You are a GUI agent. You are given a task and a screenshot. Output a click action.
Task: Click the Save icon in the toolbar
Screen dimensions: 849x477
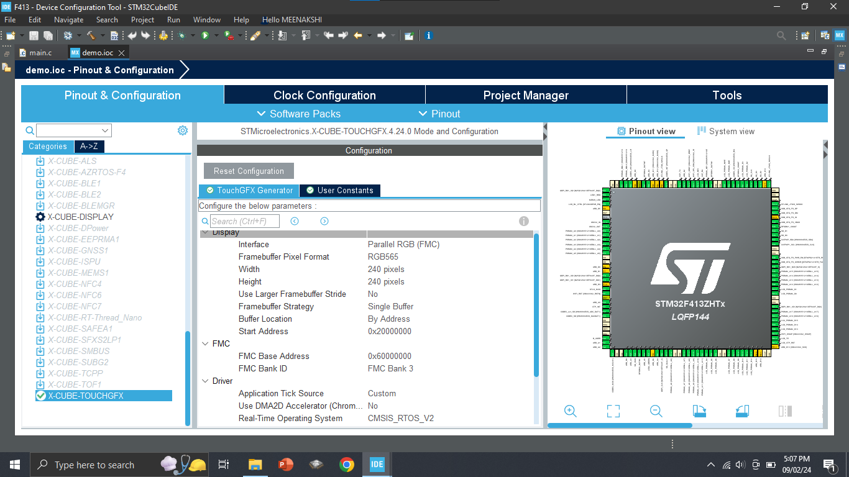[33, 35]
